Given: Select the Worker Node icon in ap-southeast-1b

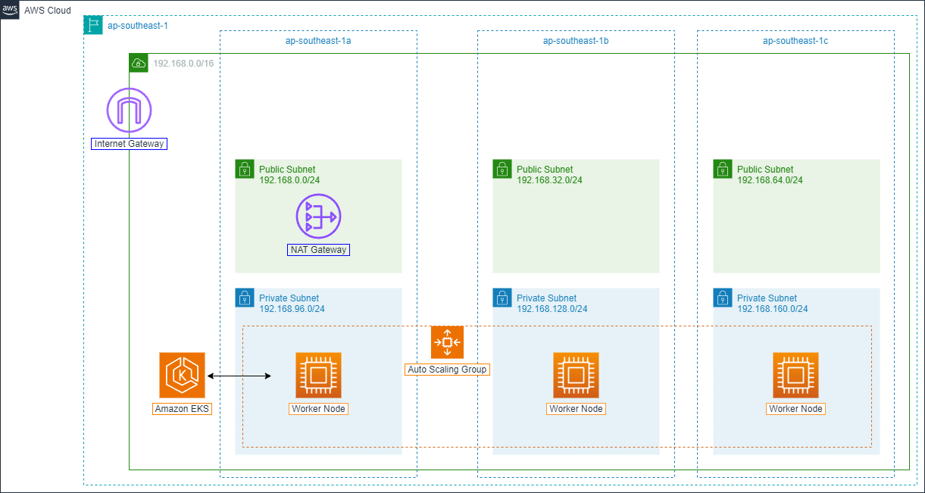Looking at the screenshot, I should tap(576, 375).
